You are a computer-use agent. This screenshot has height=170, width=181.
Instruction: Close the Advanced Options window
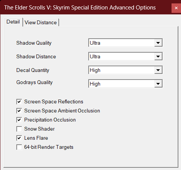pyautogui.click(x=176, y=8)
